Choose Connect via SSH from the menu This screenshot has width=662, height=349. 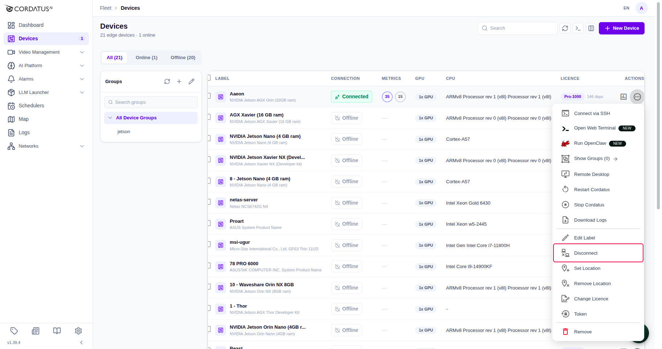coord(598,114)
